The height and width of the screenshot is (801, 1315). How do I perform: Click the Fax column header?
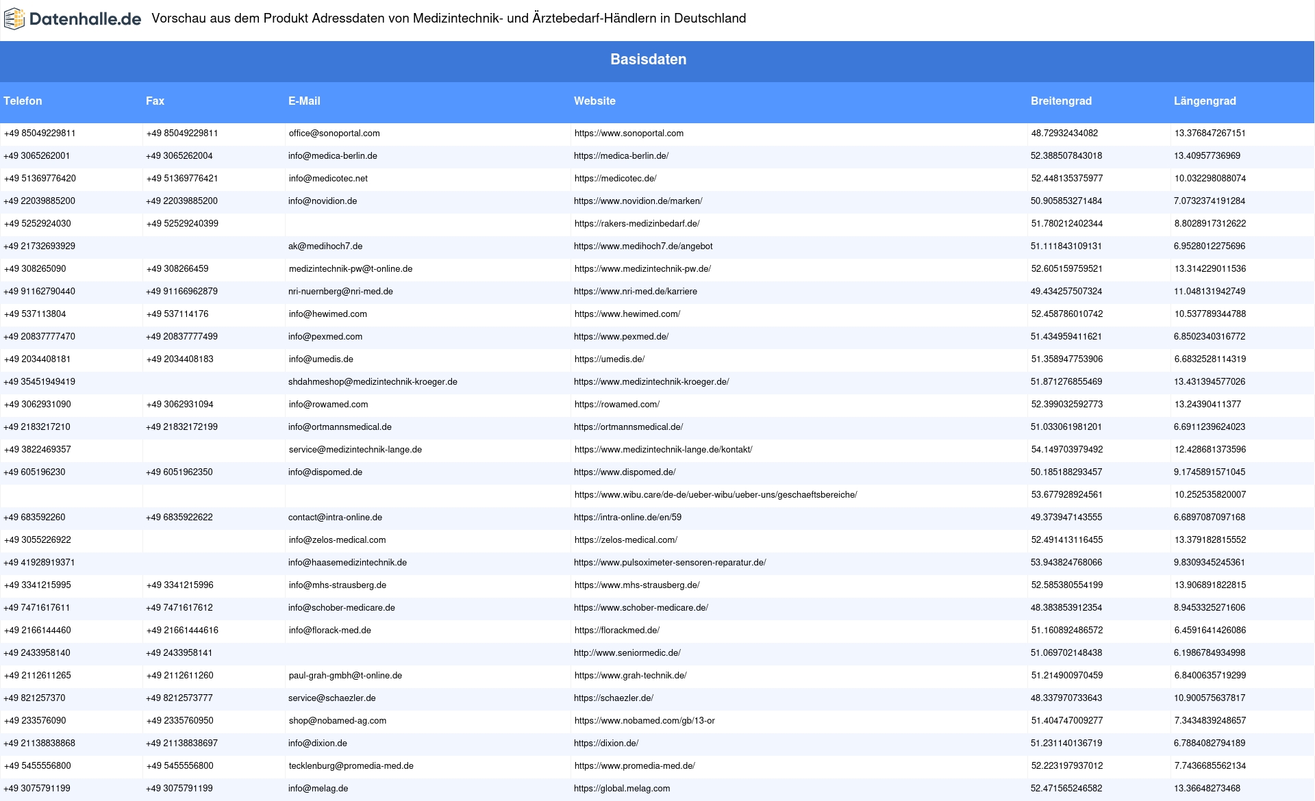pos(155,101)
